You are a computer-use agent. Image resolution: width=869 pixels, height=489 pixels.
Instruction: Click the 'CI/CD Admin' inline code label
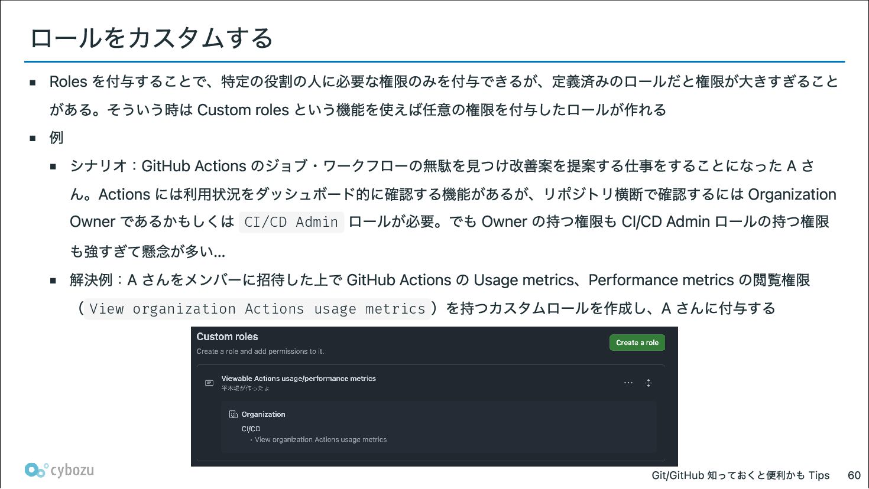coord(291,222)
